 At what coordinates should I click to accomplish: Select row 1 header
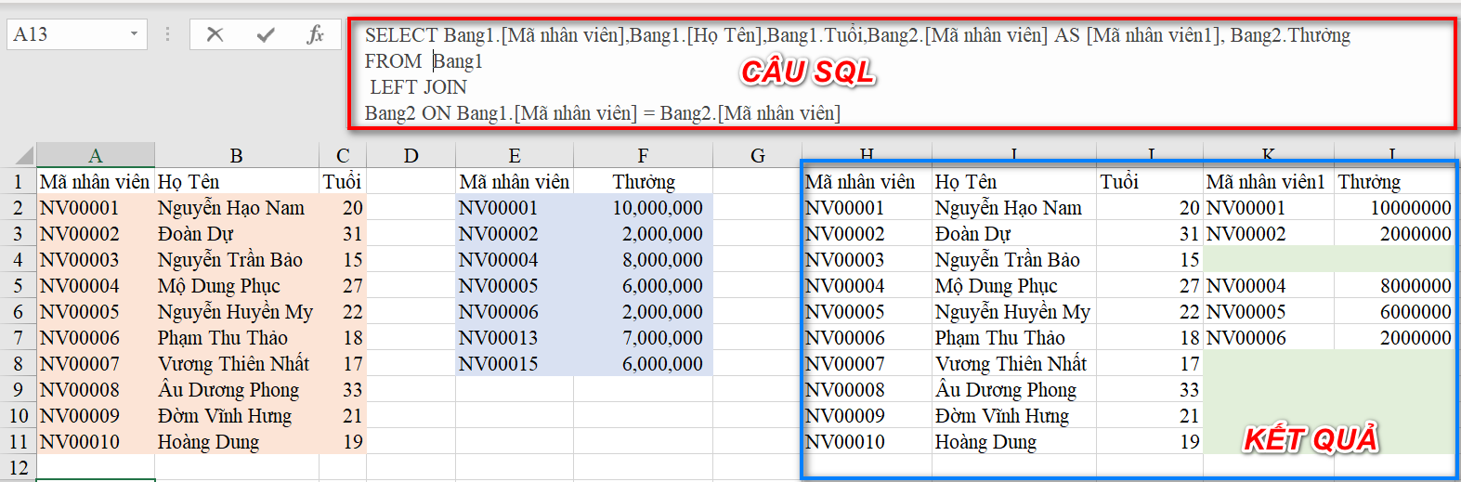coord(18,181)
